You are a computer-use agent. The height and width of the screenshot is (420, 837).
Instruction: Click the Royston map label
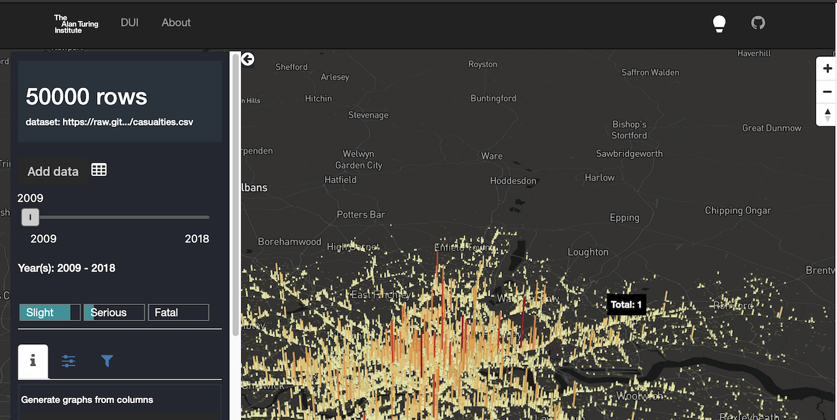(483, 64)
